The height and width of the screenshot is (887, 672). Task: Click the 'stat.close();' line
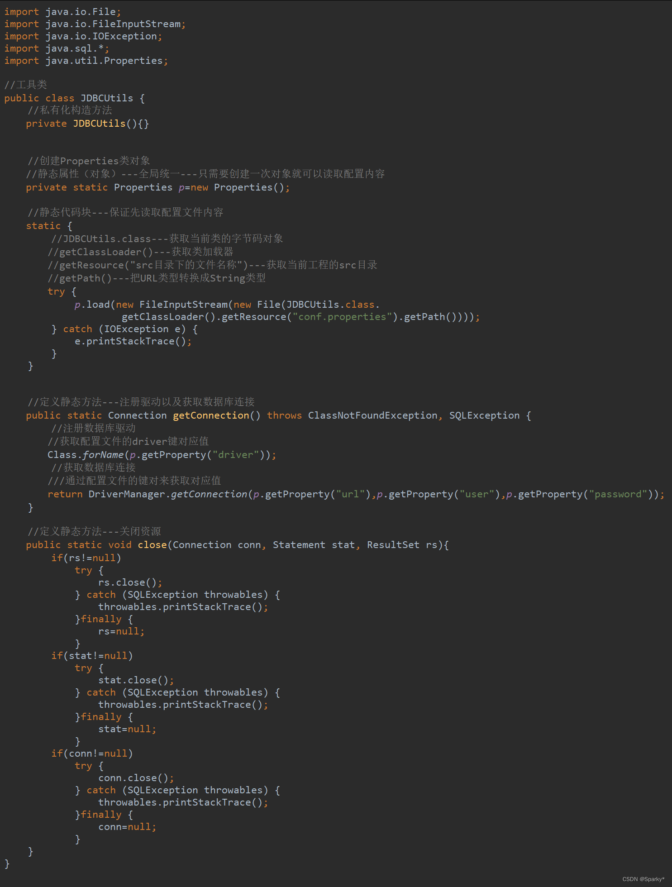[136, 680]
